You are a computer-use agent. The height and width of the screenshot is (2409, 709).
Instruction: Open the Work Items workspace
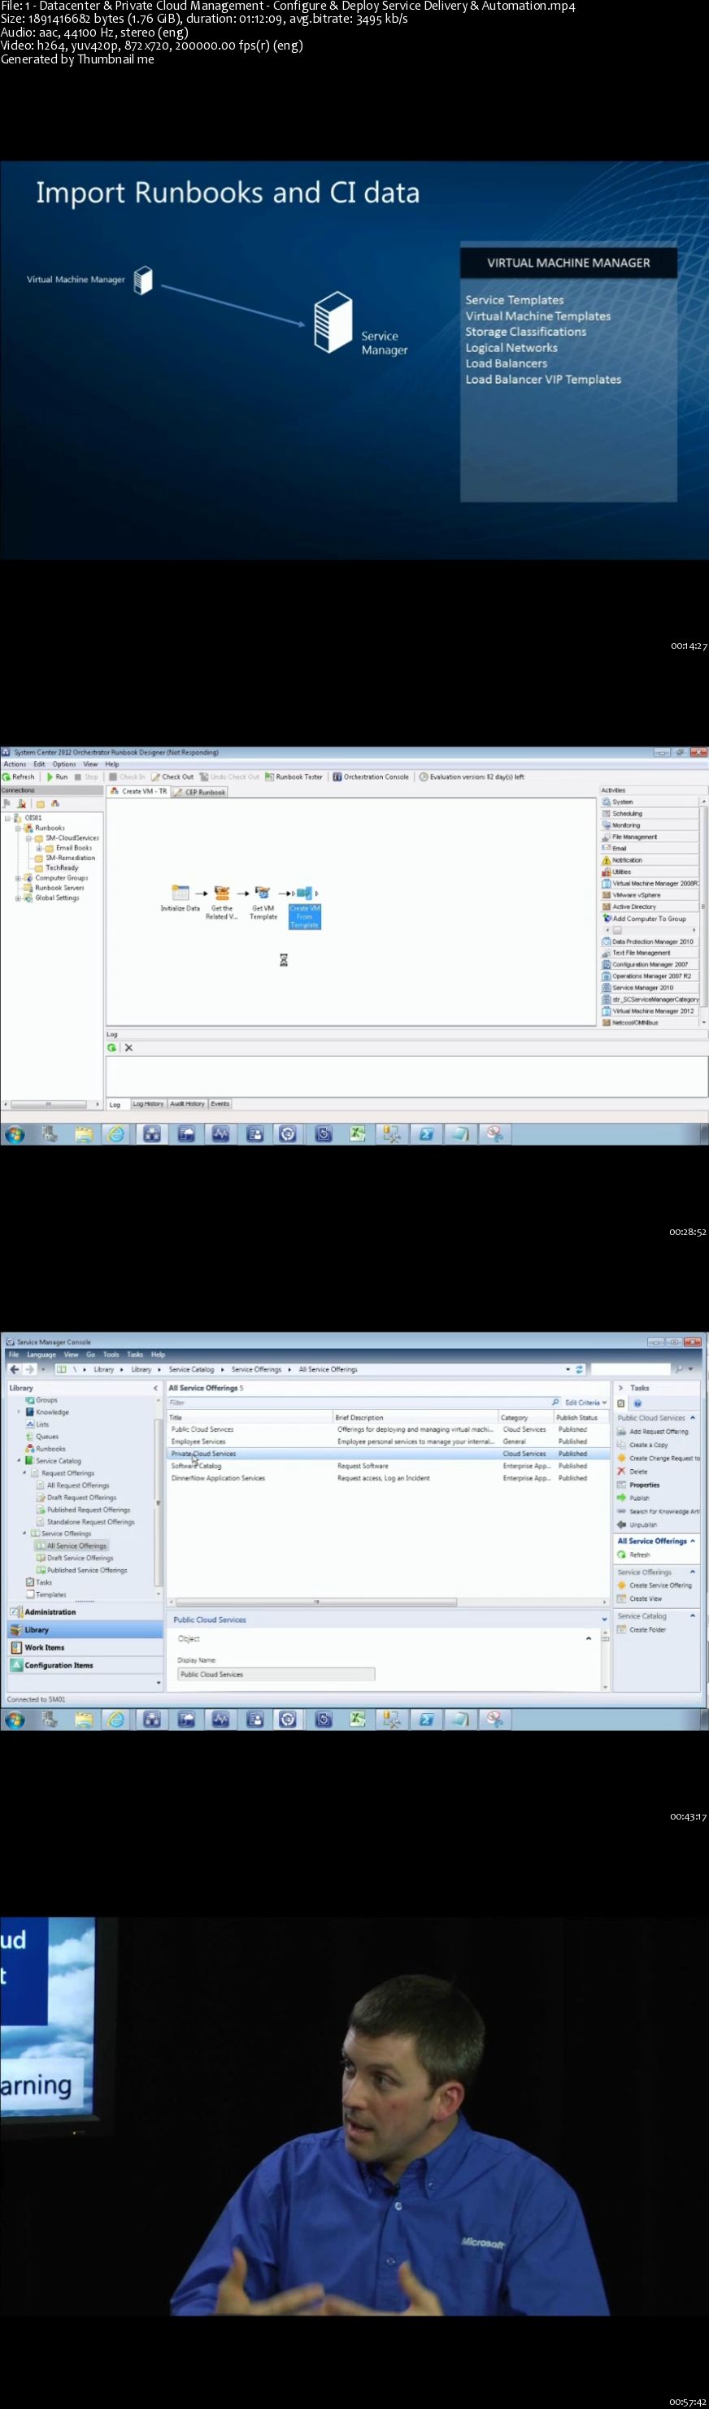click(x=85, y=1647)
